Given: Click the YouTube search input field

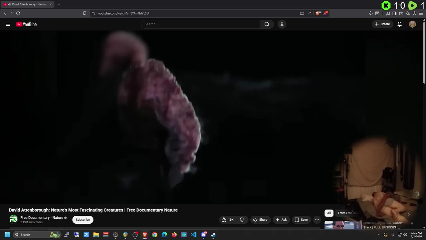Looking at the screenshot, I should pos(201,24).
